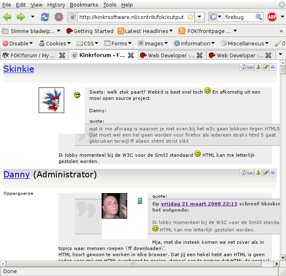
Task: Open the address bar history dropdown arrow
Action: [x=200, y=17]
